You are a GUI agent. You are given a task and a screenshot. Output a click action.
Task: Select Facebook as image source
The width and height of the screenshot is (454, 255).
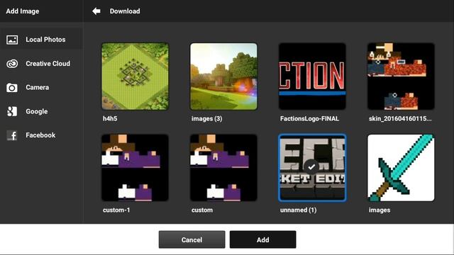click(41, 135)
